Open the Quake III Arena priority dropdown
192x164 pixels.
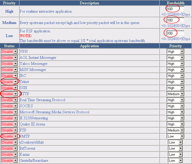(175, 124)
